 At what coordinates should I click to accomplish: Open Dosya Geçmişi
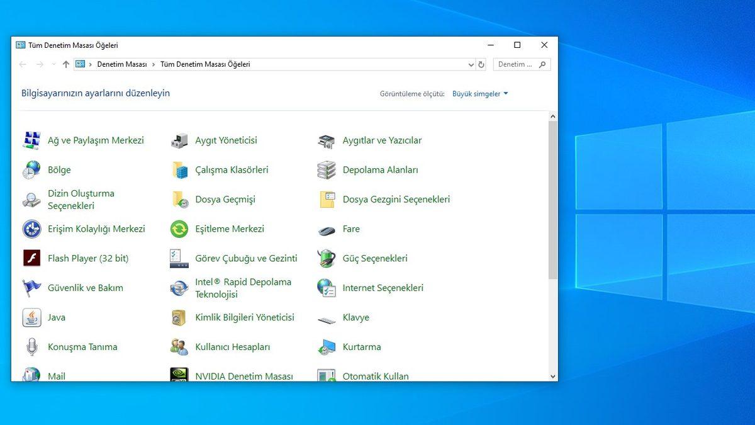(225, 199)
